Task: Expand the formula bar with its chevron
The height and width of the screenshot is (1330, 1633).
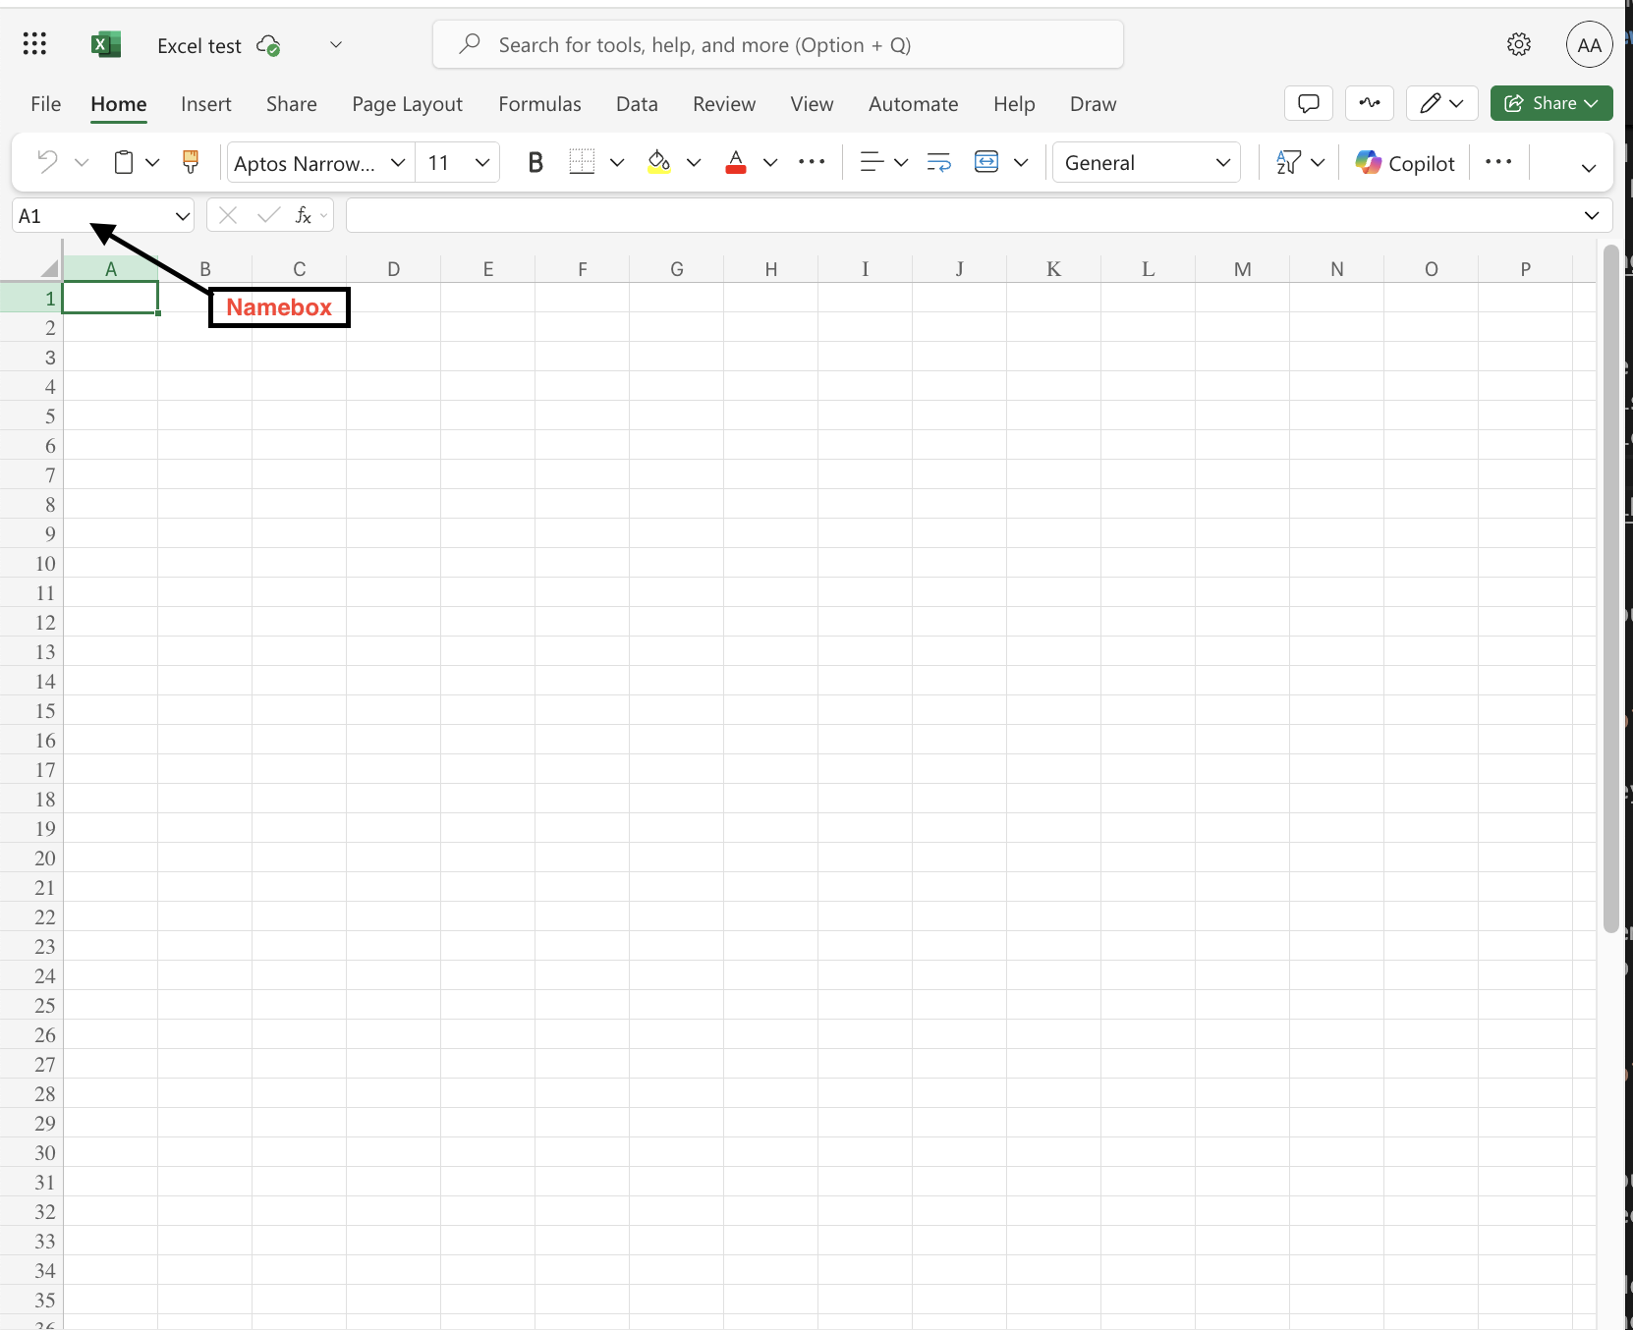Action: pyautogui.click(x=1593, y=215)
